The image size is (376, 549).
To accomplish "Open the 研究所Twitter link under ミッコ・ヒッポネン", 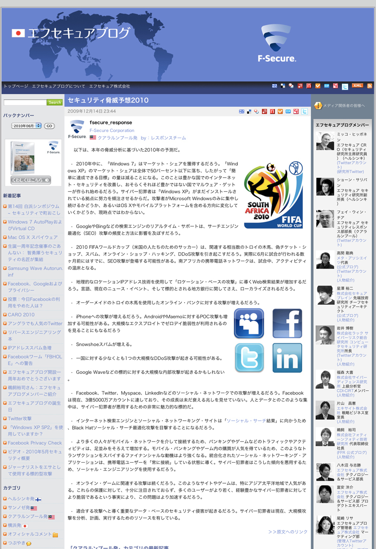I will click(351, 171).
